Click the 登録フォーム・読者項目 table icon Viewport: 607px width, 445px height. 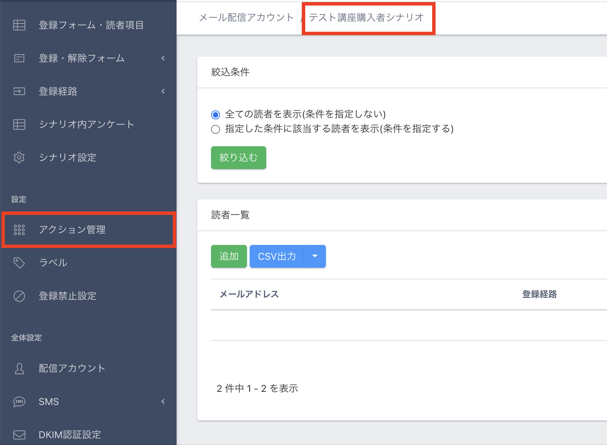click(19, 25)
